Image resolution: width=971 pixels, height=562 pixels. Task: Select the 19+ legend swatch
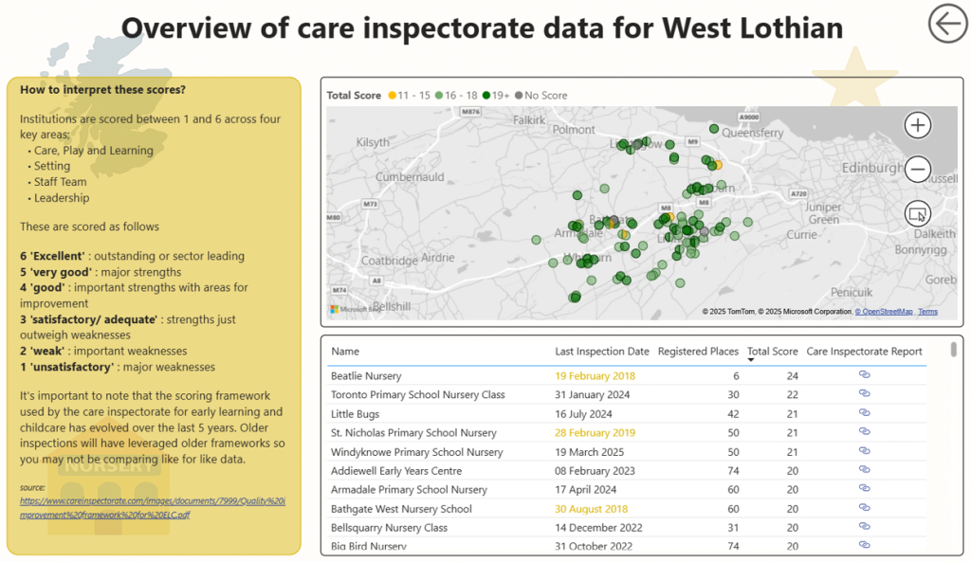pyautogui.click(x=486, y=96)
